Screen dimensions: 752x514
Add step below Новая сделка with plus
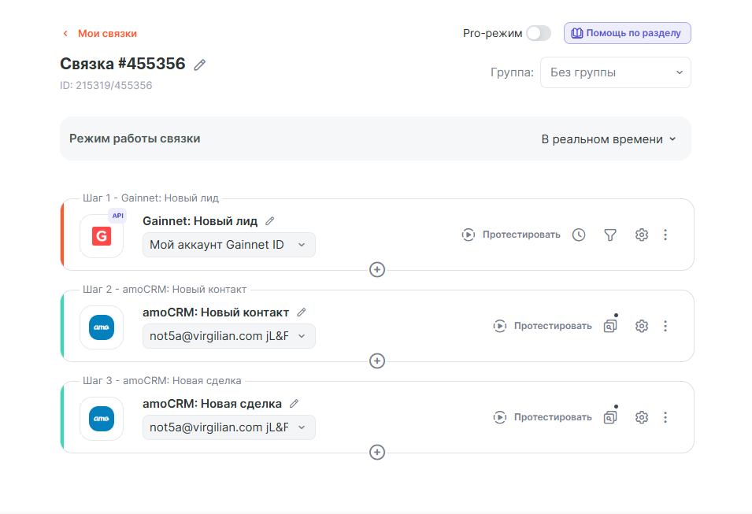377,452
